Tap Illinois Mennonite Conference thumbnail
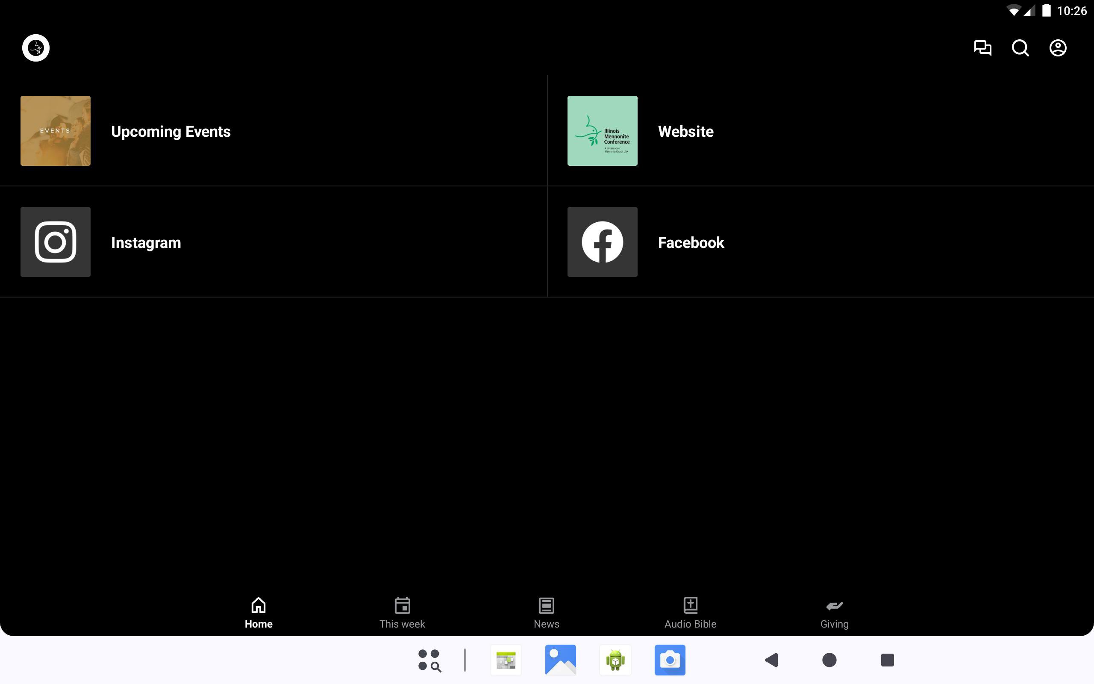1094x684 pixels. click(602, 131)
